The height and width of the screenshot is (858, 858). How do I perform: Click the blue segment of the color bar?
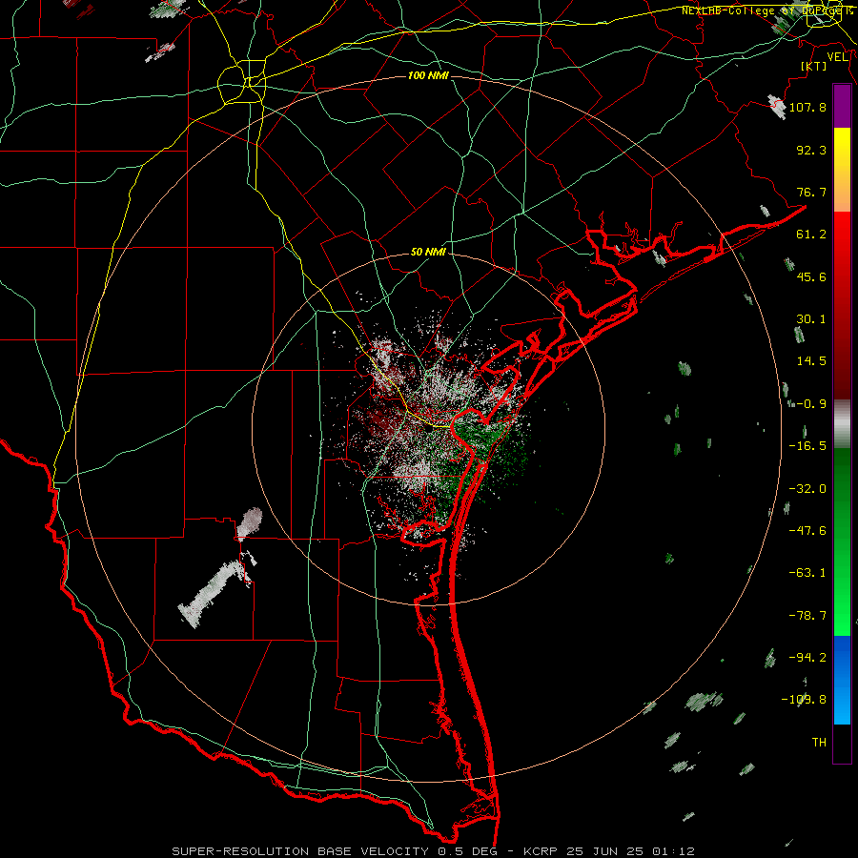click(x=842, y=680)
